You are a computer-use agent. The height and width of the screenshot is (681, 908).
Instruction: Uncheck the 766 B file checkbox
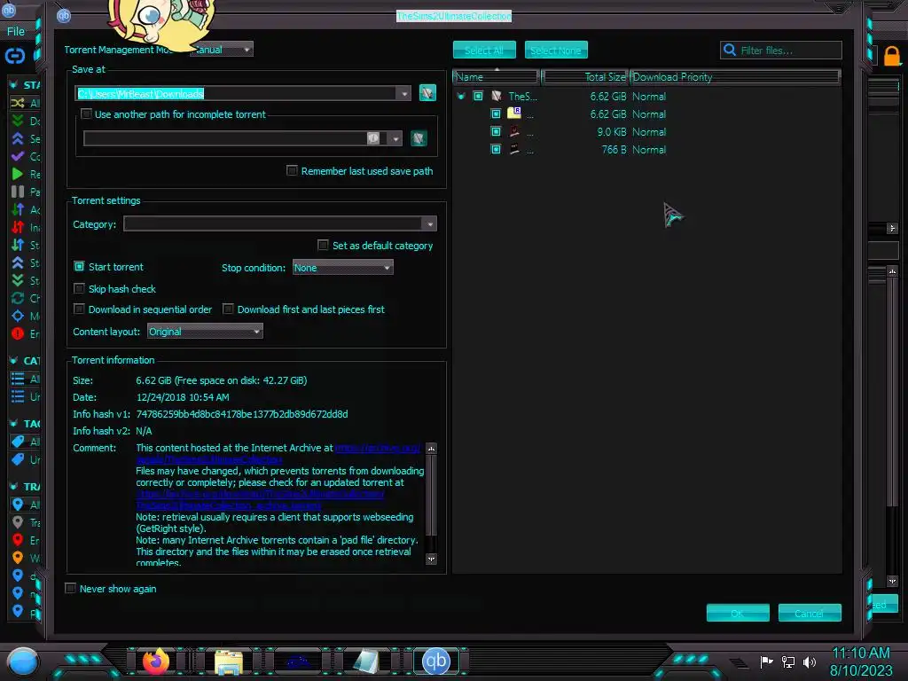point(496,149)
